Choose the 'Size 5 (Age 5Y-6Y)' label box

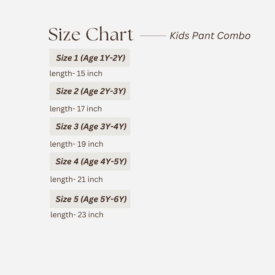[90, 199]
